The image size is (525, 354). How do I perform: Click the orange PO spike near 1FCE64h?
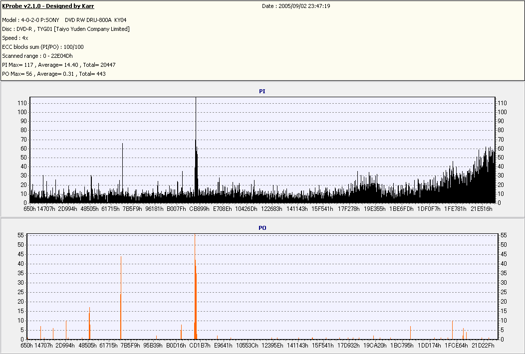452,330
